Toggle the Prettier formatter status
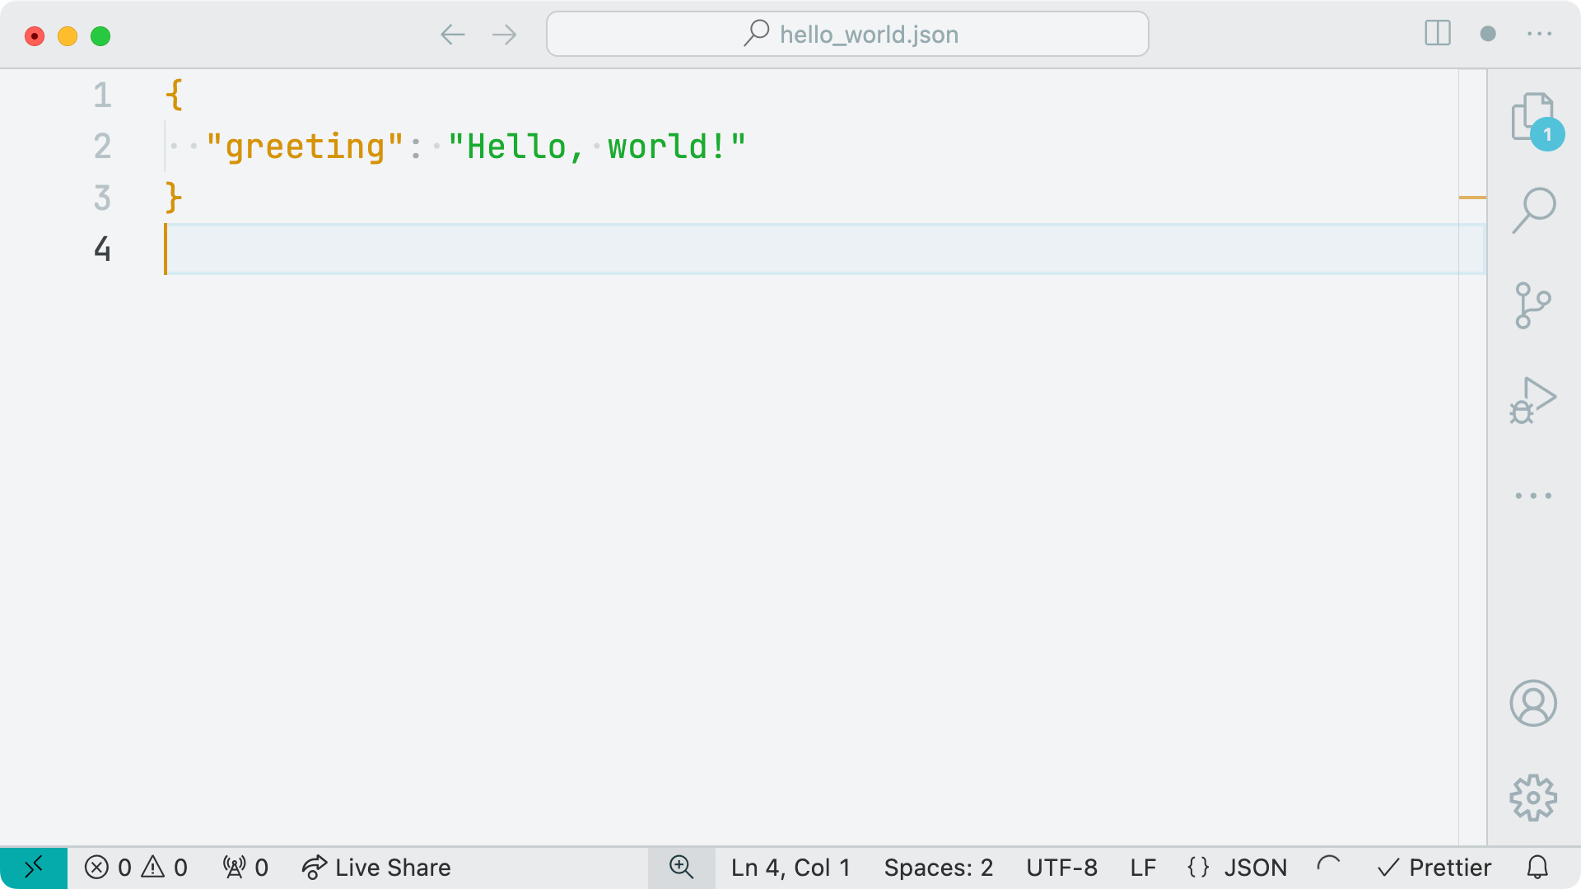Screen dimensions: 1581x889 [x=1434, y=867]
